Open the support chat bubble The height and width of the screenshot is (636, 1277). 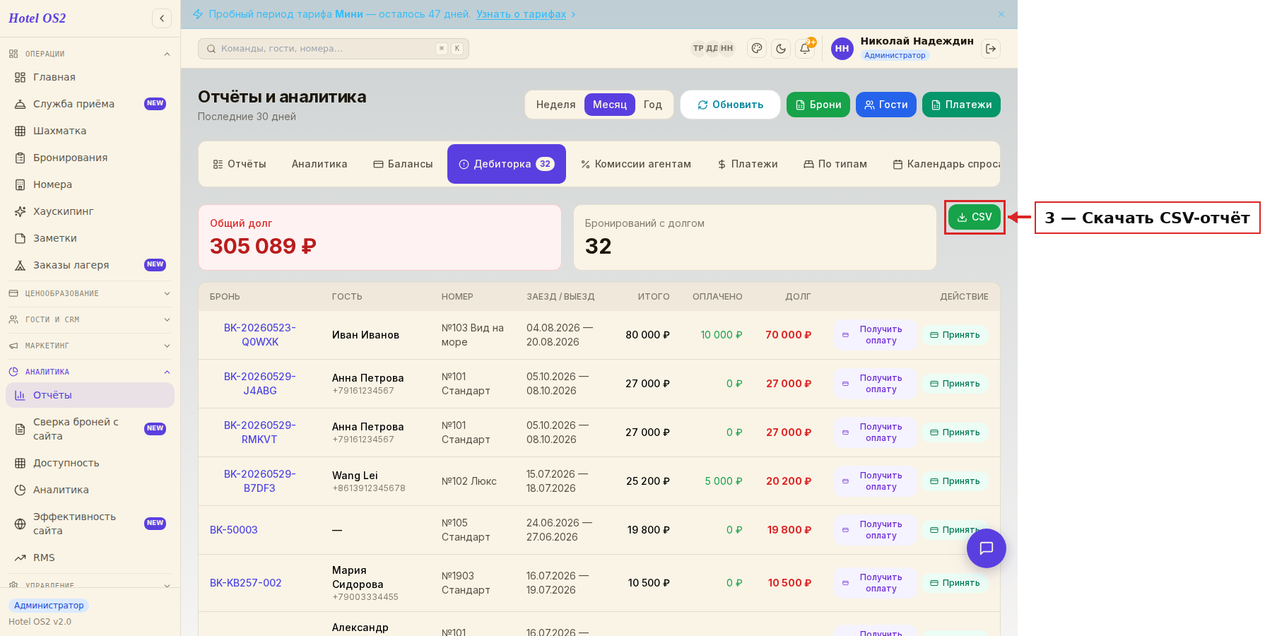tap(986, 548)
